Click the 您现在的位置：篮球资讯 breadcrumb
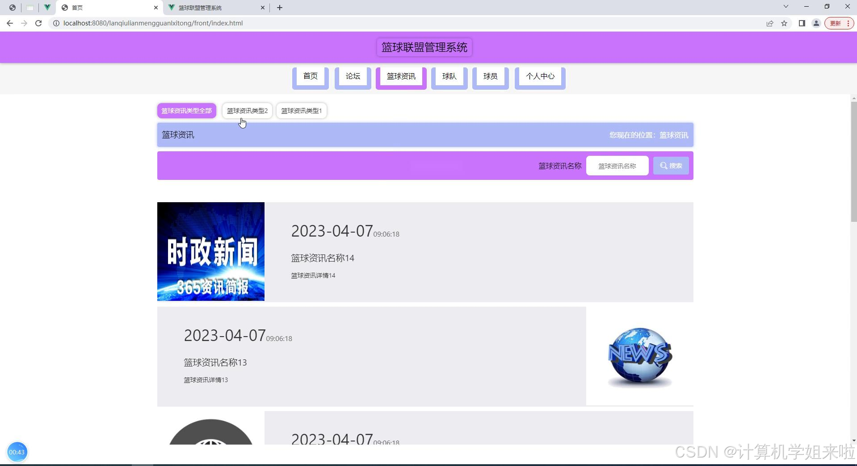Image resolution: width=857 pixels, height=466 pixels. (649, 135)
